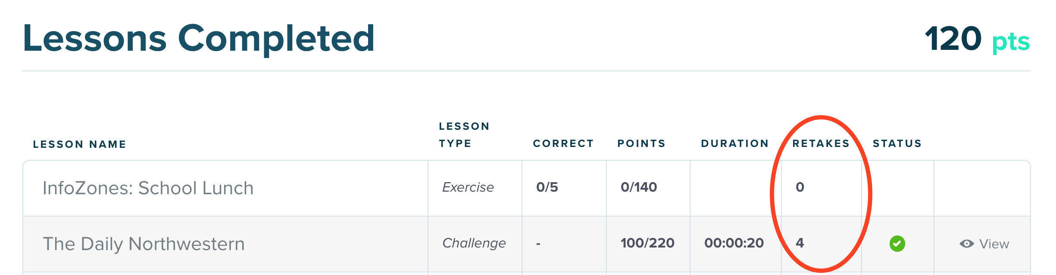The width and height of the screenshot is (1056, 275).
Task: Open The Daily Northwestern lesson
Action: [144, 244]
